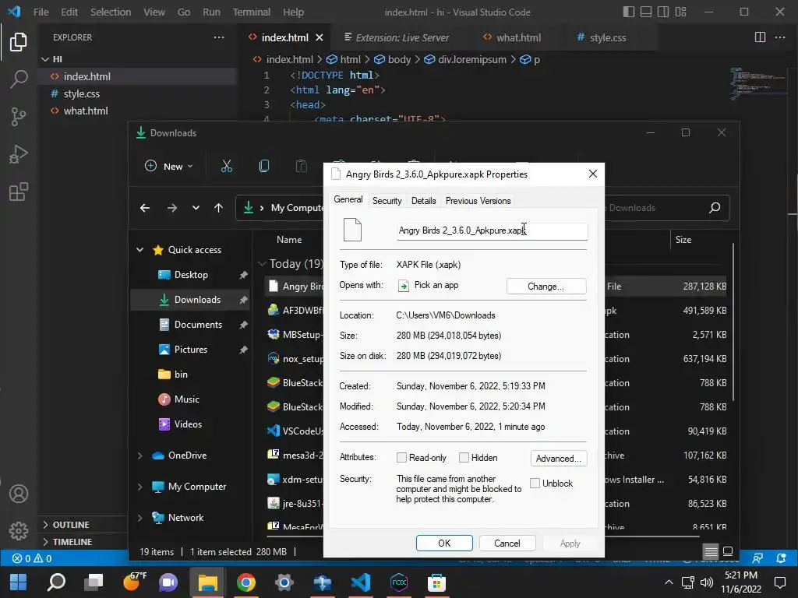This screenshot has width=798, height=598.
Task: Expand OneDrive in navigation pane
Action: [x=140, y=456]
